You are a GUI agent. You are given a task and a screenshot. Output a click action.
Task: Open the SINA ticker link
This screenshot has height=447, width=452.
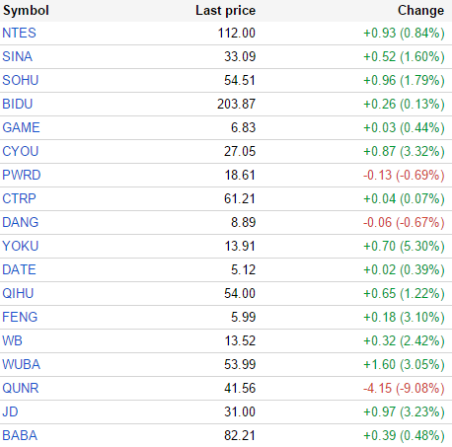tap(17, 56)
